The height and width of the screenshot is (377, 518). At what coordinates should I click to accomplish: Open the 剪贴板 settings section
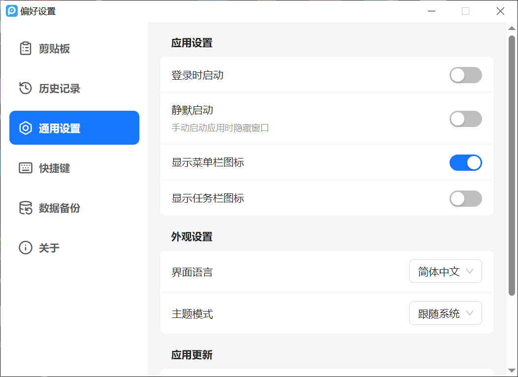[74, 49]
